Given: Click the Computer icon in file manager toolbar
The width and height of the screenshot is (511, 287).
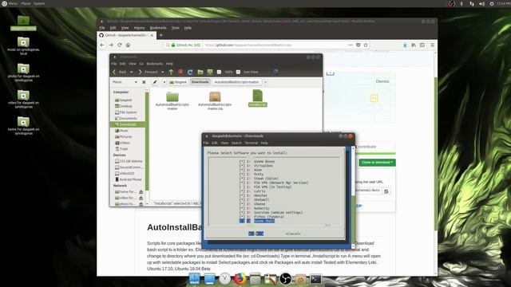Looking at the screenshot, I should pos(210,72).
